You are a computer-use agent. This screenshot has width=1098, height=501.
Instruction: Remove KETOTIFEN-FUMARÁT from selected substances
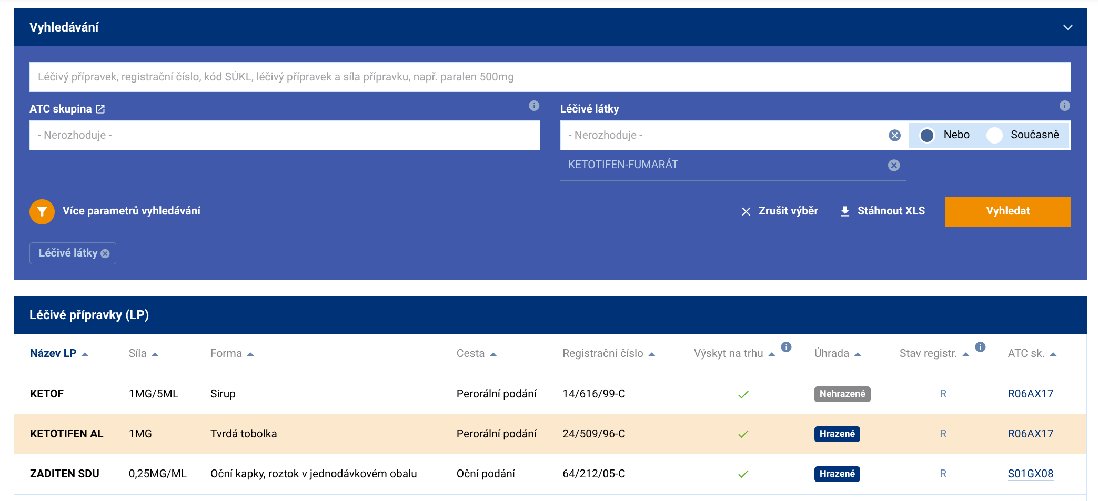[894, 166]
